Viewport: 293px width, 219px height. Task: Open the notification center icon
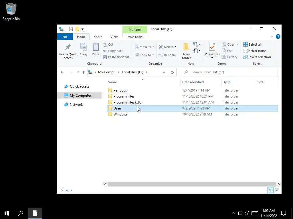(284, 213)
